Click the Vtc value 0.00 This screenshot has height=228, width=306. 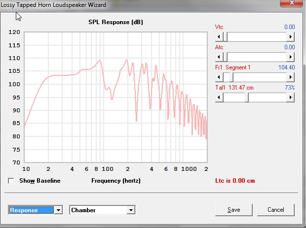(289, 27)
